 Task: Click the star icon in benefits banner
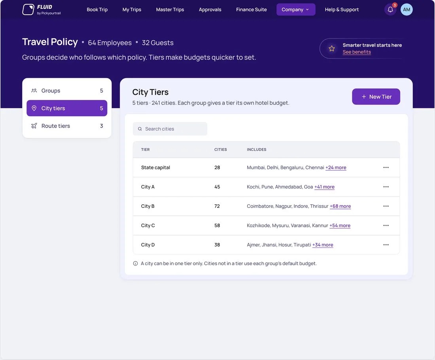pyautogui.click(x=331, y=49)
